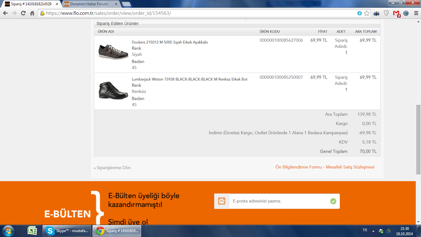The image size is (421, 237).
Task: Go back via Siparişlerime Dön link
Action: pyautogui.click(x=112, y=168)
